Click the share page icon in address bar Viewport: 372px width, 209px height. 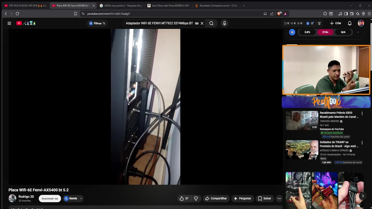tap(272, 14)
